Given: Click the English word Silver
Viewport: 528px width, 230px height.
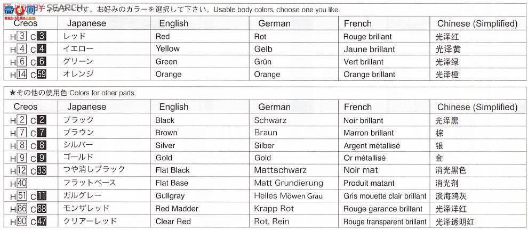Looking at the screenshot, I should 165,145.
